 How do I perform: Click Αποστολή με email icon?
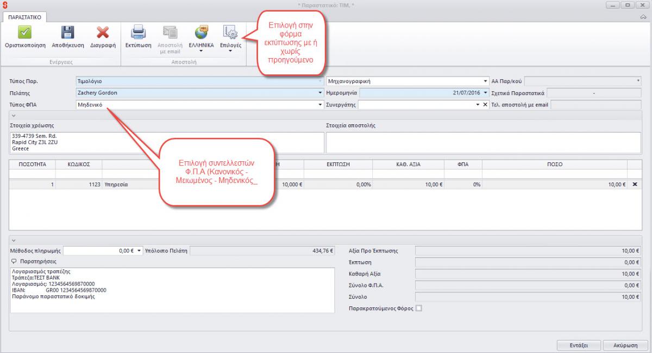171,33
